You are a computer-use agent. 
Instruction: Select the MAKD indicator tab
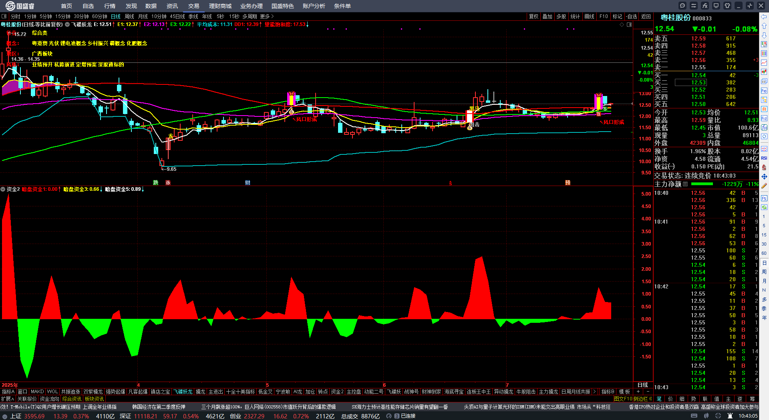[37, 392]
